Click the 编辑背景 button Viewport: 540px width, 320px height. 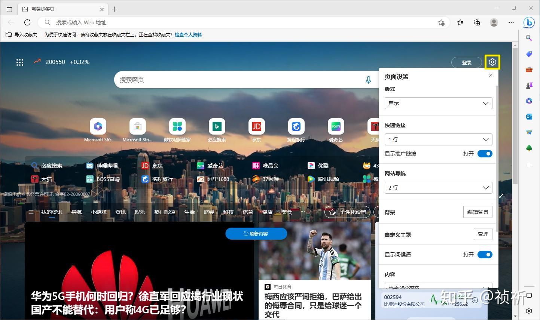click(478, 212)
